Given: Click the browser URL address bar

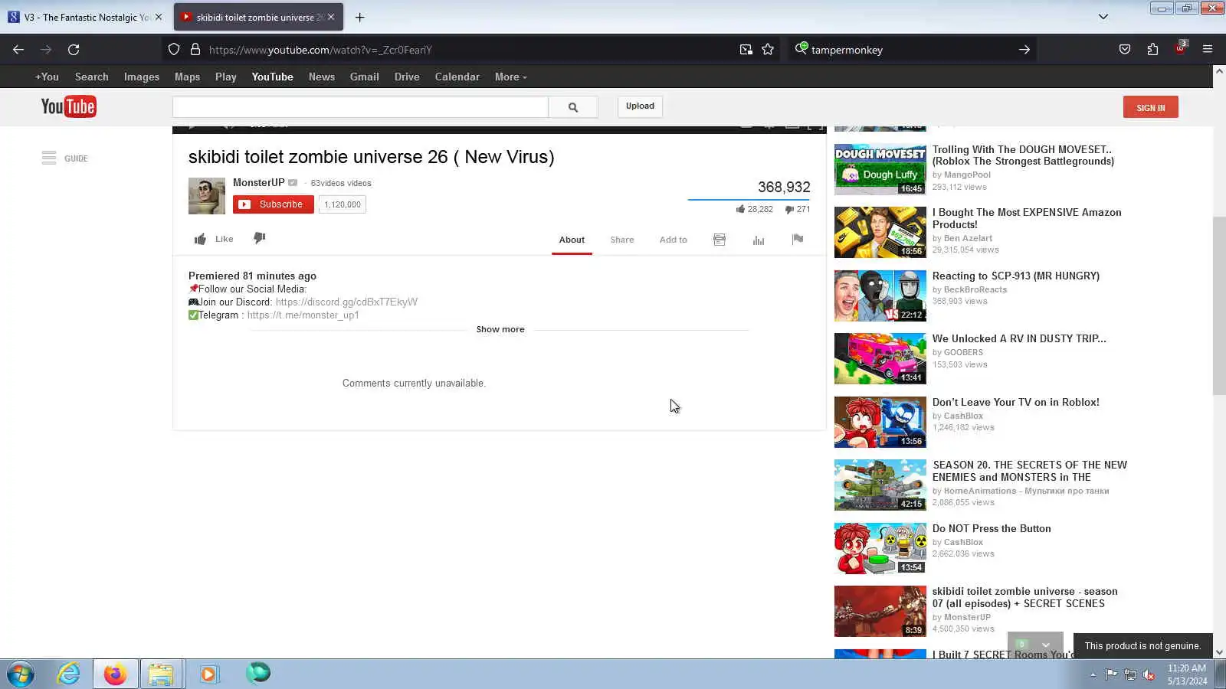Looking at the screenshot, I should tap(460, 50).
